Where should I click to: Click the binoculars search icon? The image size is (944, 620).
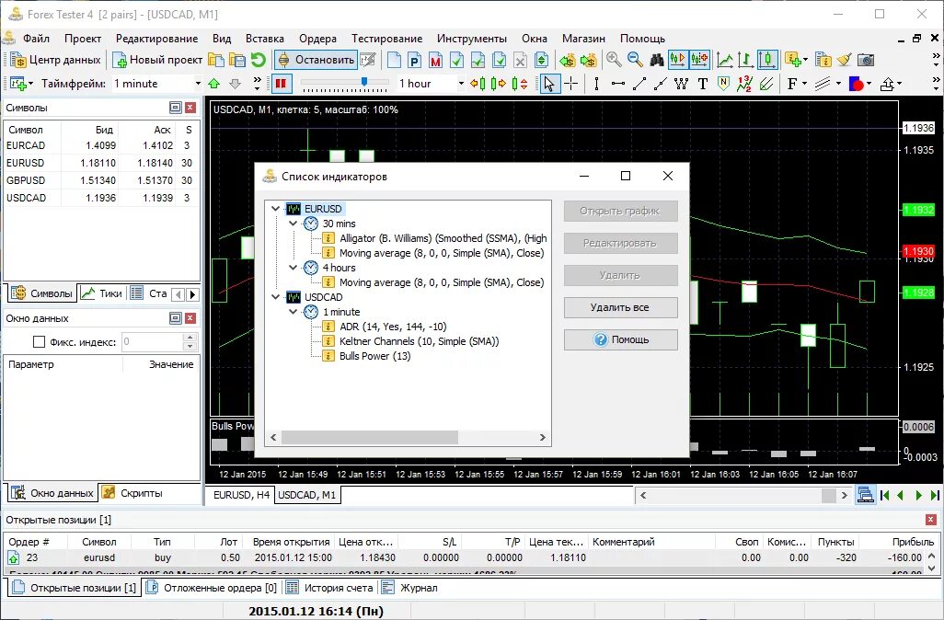[656, 60]
